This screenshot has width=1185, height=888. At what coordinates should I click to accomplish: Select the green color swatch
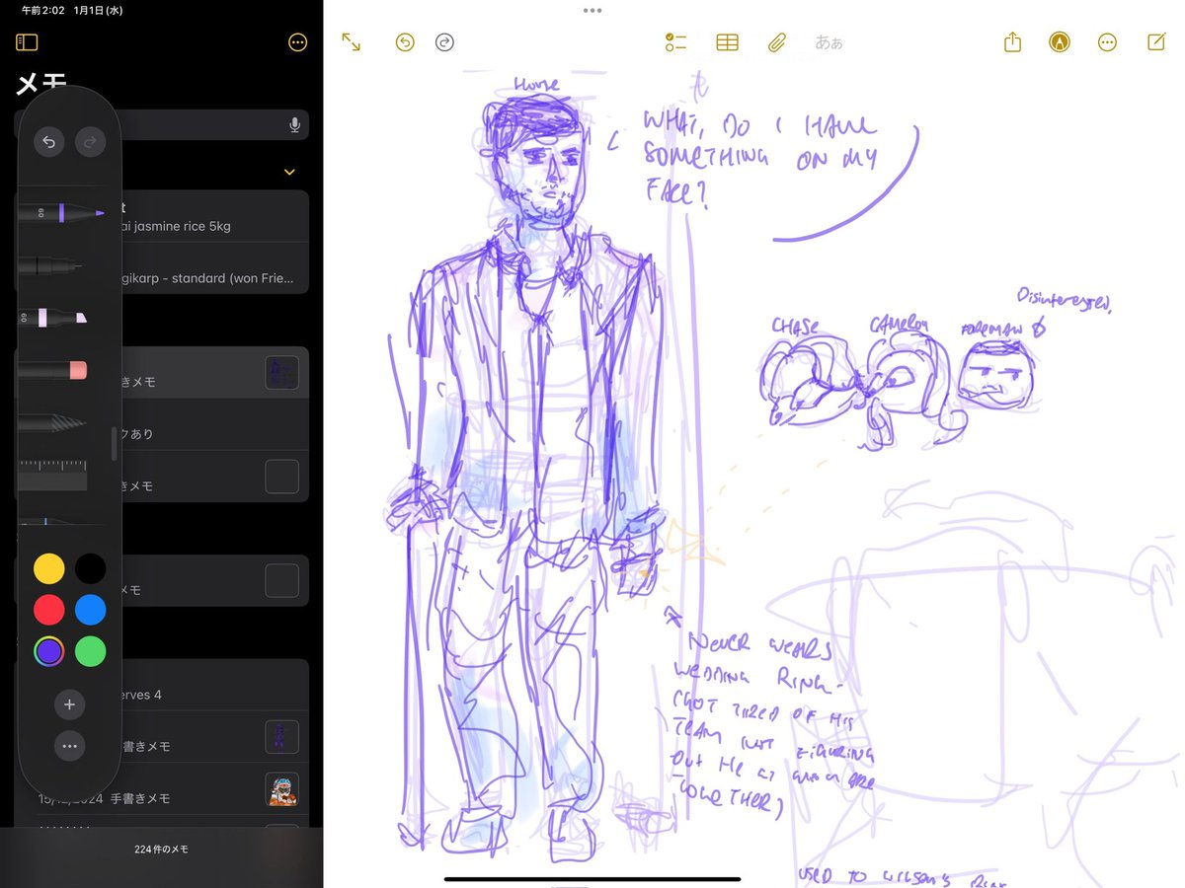(x=90, y=651)
